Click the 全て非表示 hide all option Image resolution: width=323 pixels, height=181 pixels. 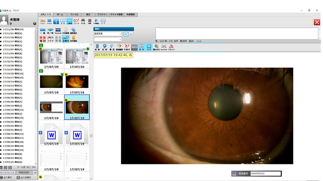(24, 177)
